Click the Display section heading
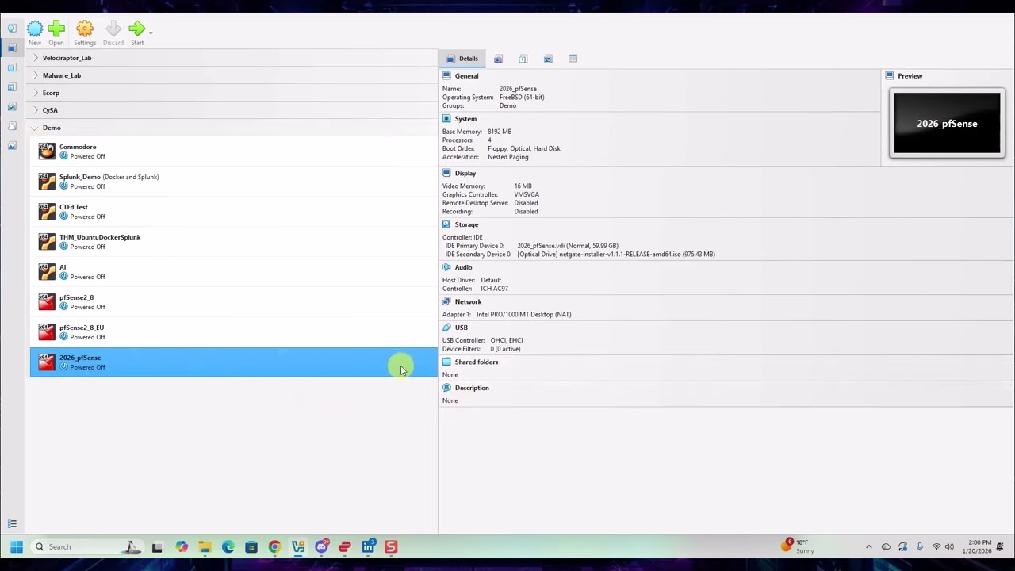This screenshot has width=1015, height=571. [x=465, y=173]
